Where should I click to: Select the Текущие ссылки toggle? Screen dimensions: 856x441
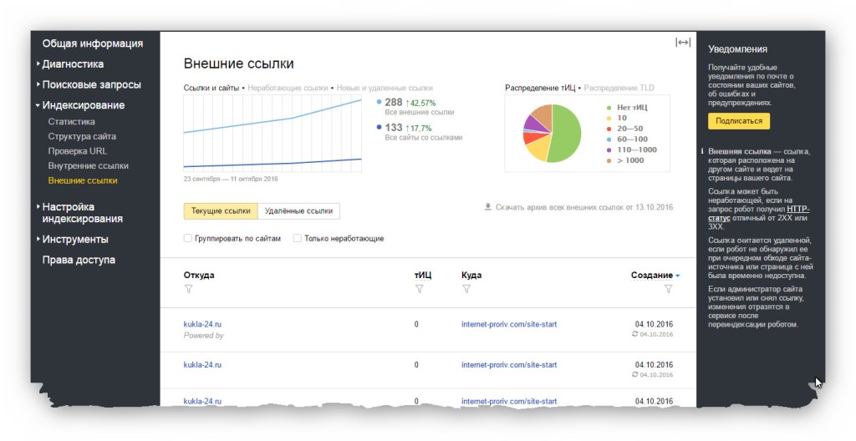tap(221, 211)
